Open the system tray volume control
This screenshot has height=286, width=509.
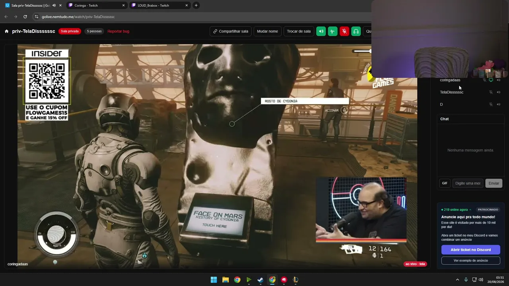(x=481, y=280)
